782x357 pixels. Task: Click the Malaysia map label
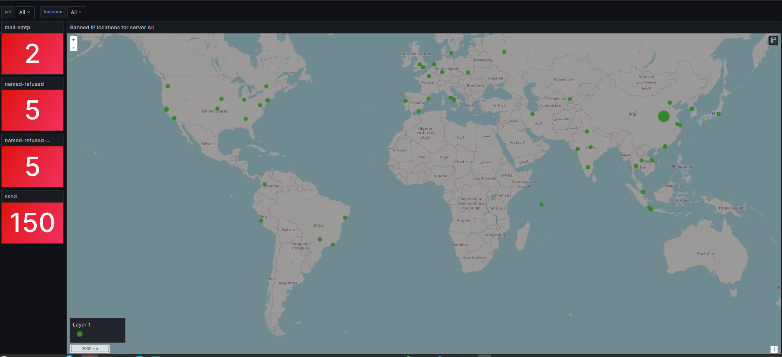[674, 186]
